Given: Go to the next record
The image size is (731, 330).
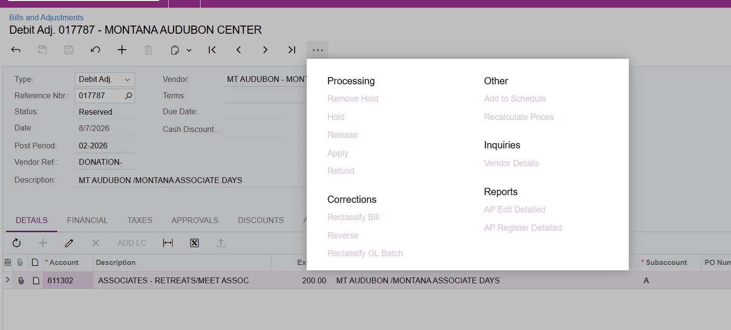Looking at the screenshot, I should 265,50.
